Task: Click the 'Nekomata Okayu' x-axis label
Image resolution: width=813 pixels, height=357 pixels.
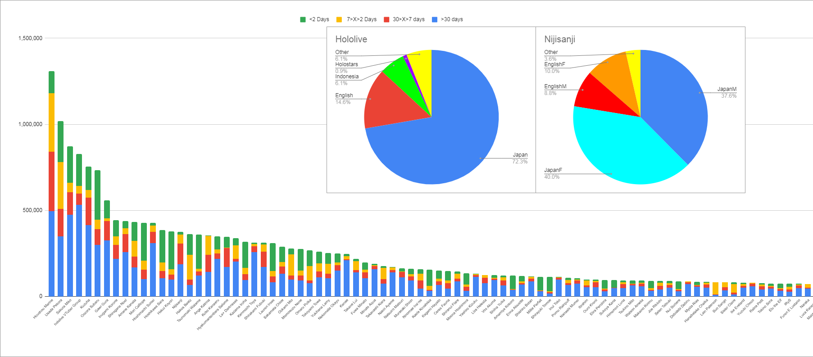Action: (x=328, y=310)
